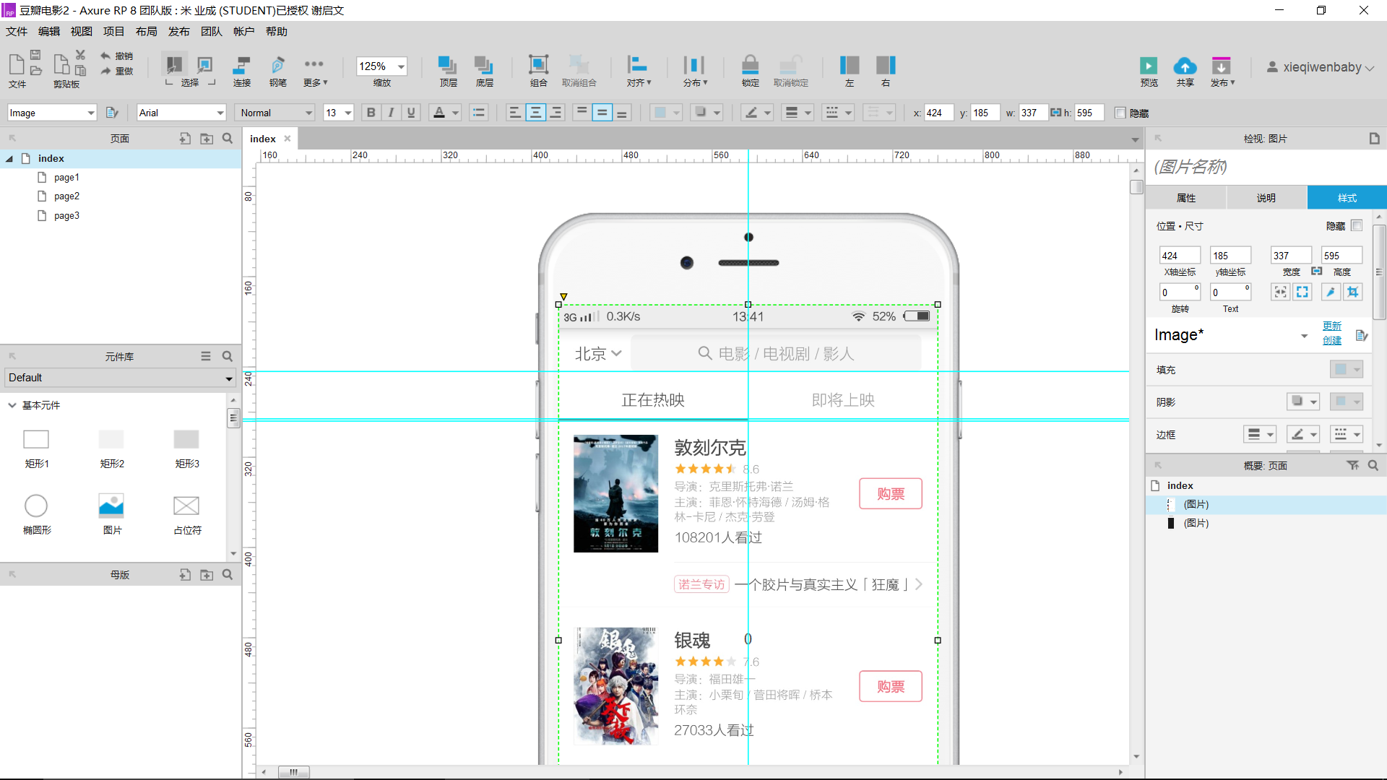Close the index canvas tab
This screenshot has width=1387, height=780.
pos(288,139)
